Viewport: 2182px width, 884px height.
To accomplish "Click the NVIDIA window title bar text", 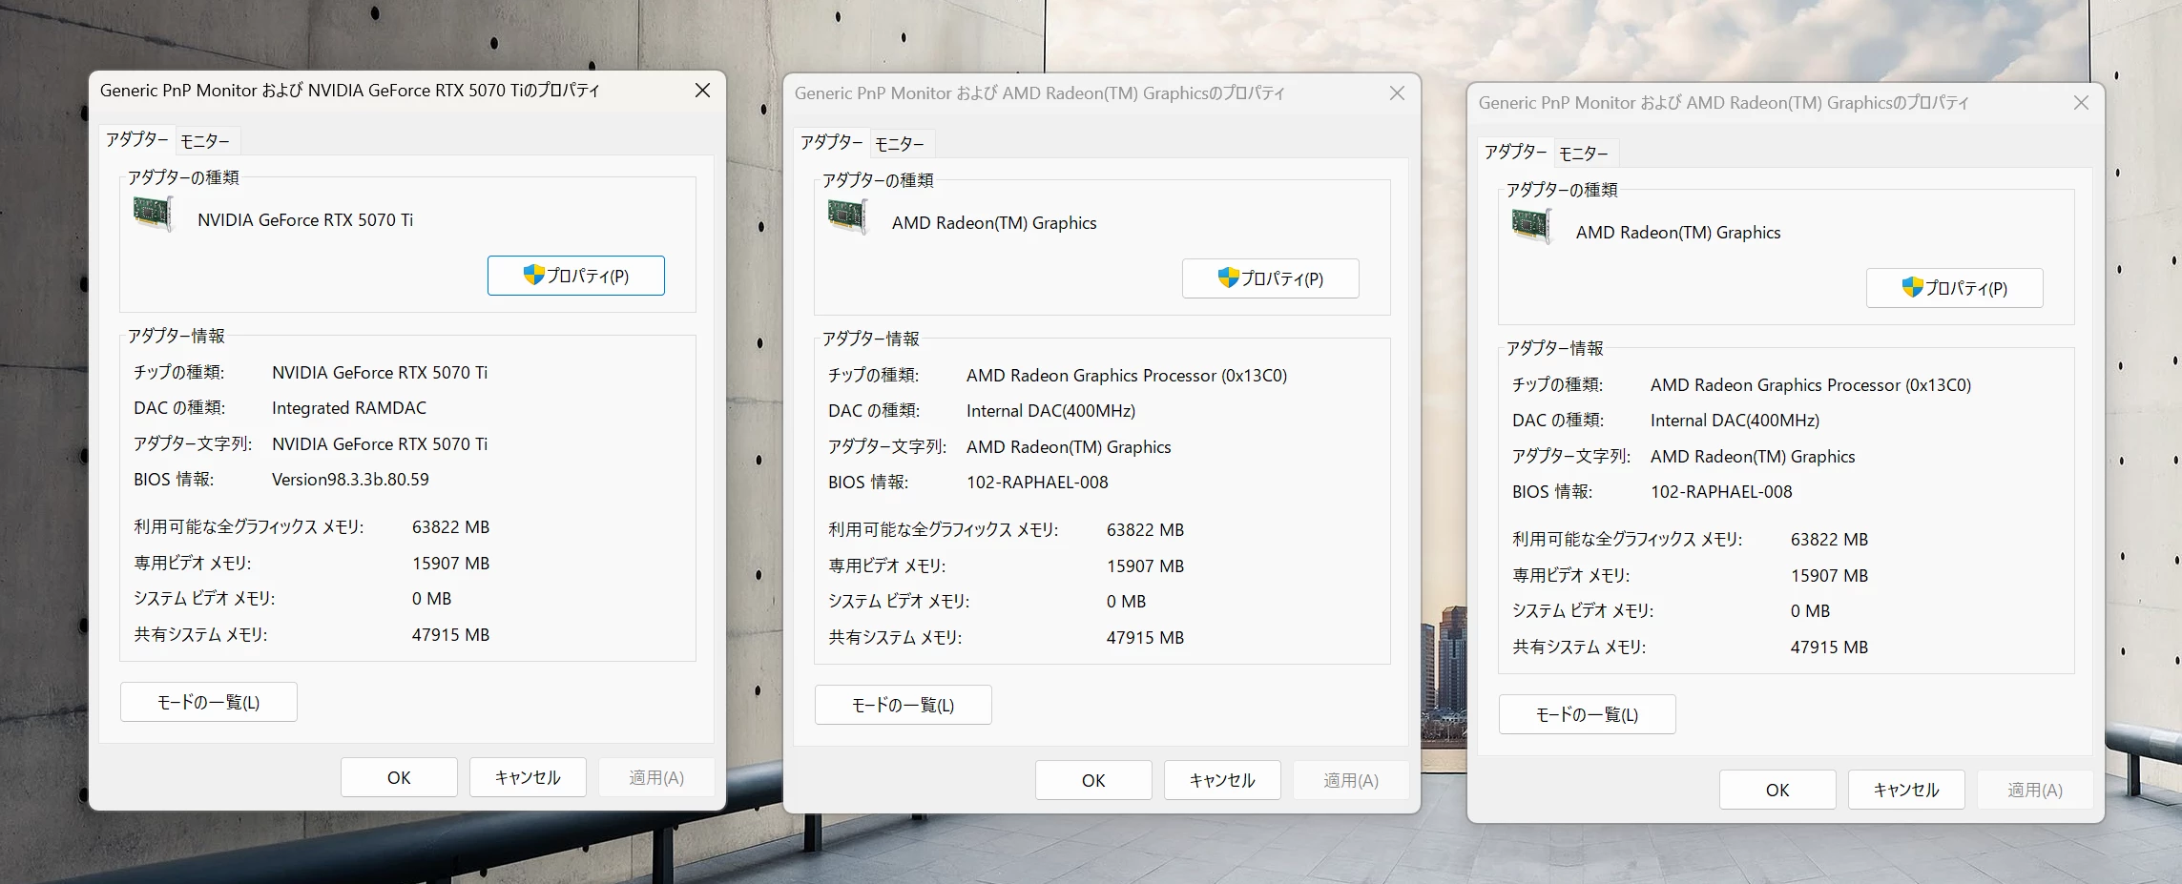I will click(349, 91).
